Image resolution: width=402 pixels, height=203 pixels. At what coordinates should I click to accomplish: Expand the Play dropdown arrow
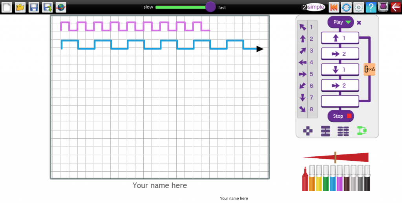(348, 22)
